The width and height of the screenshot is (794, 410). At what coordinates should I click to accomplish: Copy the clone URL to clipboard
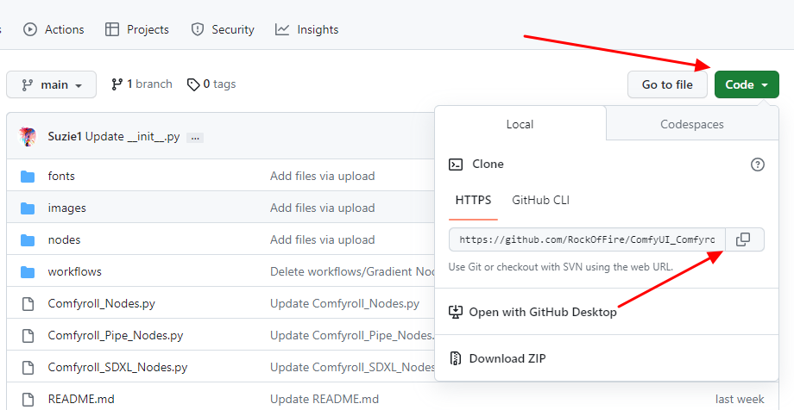tap(743, 239)
